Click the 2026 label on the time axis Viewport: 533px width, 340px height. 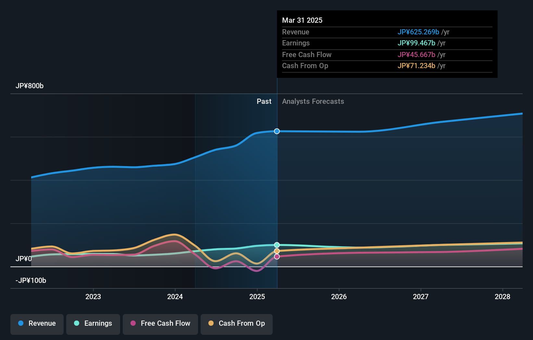(x=339, y=296)
